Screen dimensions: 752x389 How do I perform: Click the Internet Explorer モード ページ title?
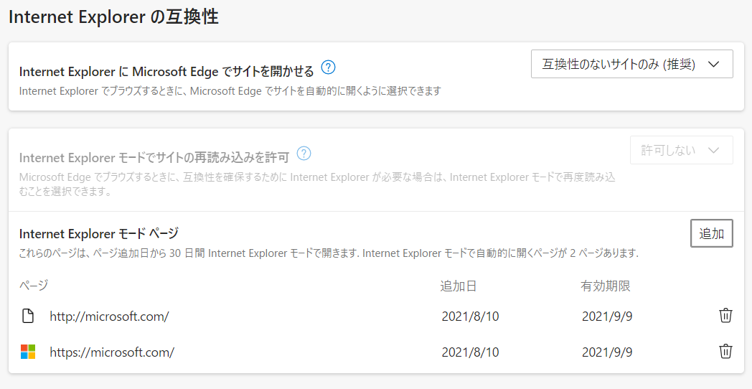click(99, 233)
